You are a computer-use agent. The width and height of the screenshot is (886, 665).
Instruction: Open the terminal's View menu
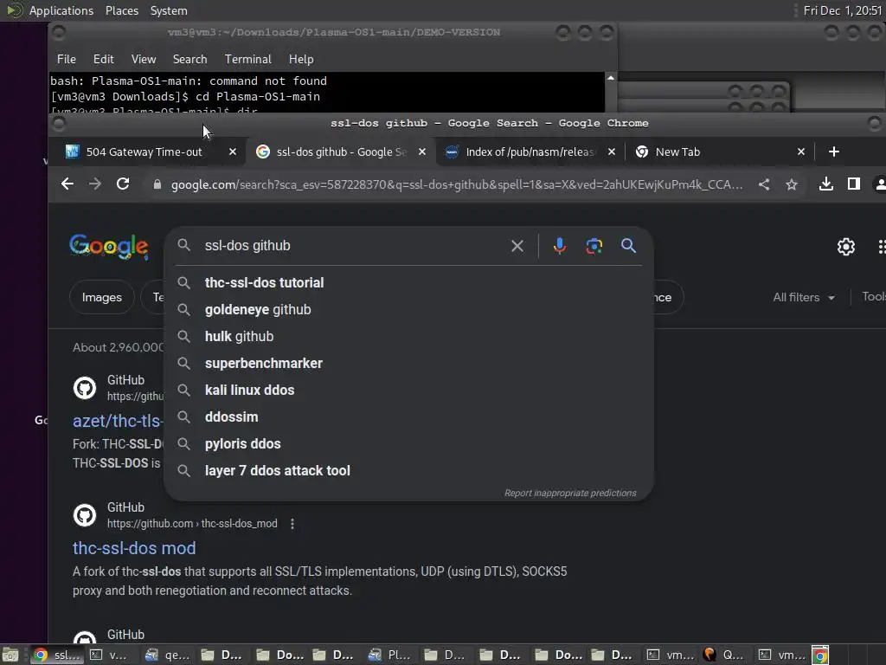pos(144,59)
